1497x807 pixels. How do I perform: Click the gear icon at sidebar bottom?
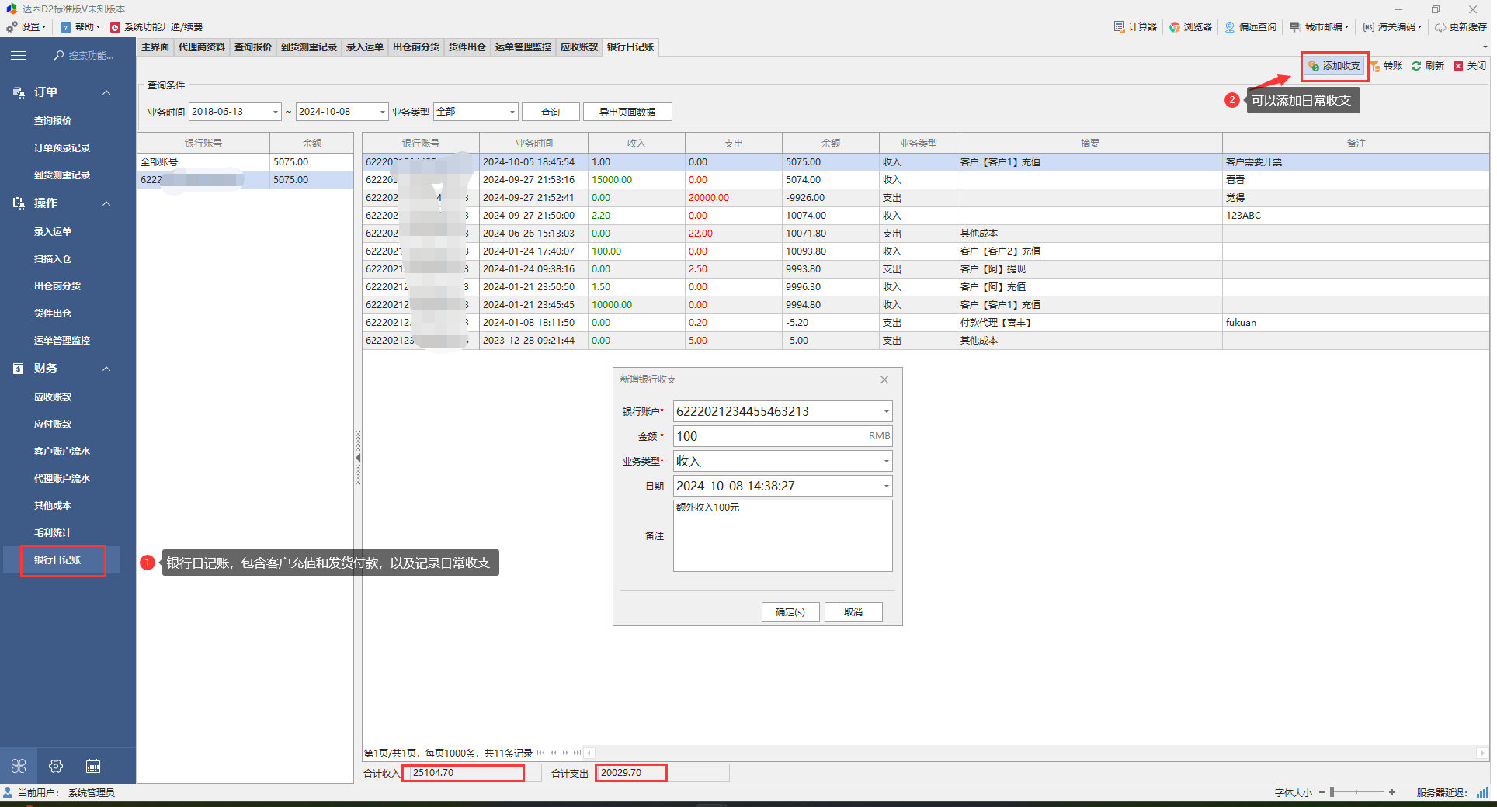(x=56, y=767)
